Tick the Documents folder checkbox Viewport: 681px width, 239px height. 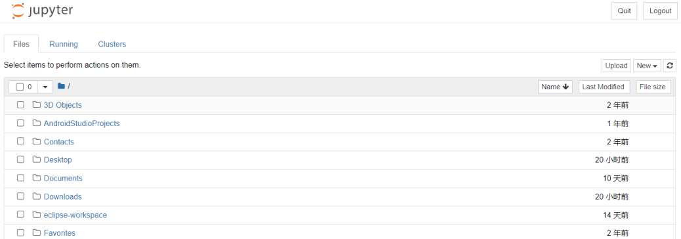point(20,178)
